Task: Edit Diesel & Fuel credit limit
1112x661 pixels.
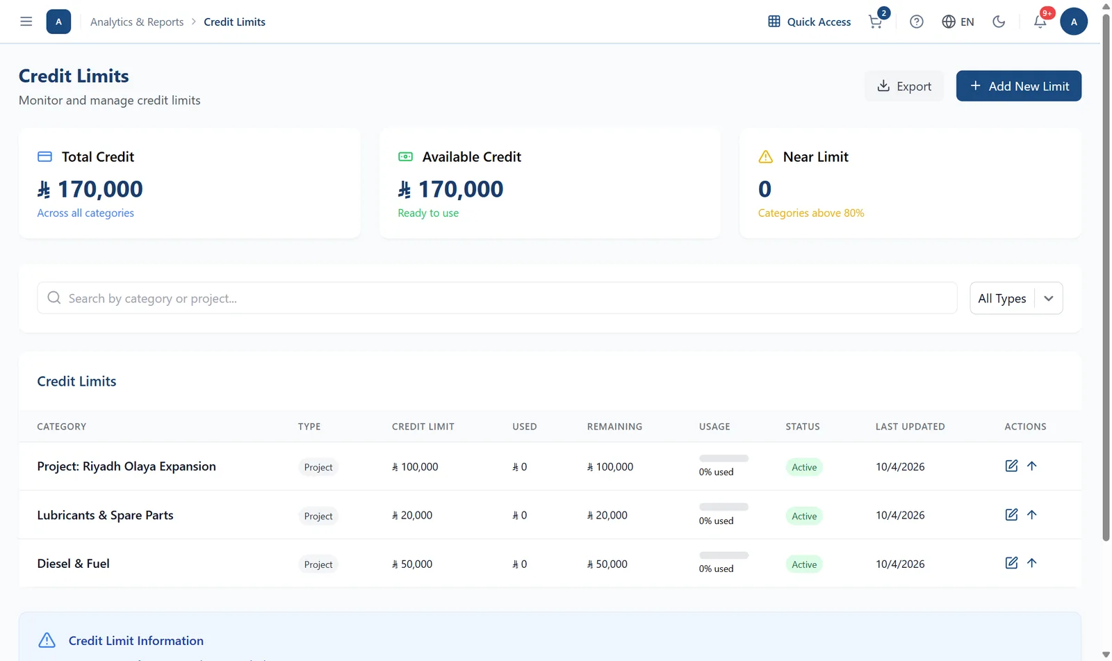Action: pos(1011,563)
